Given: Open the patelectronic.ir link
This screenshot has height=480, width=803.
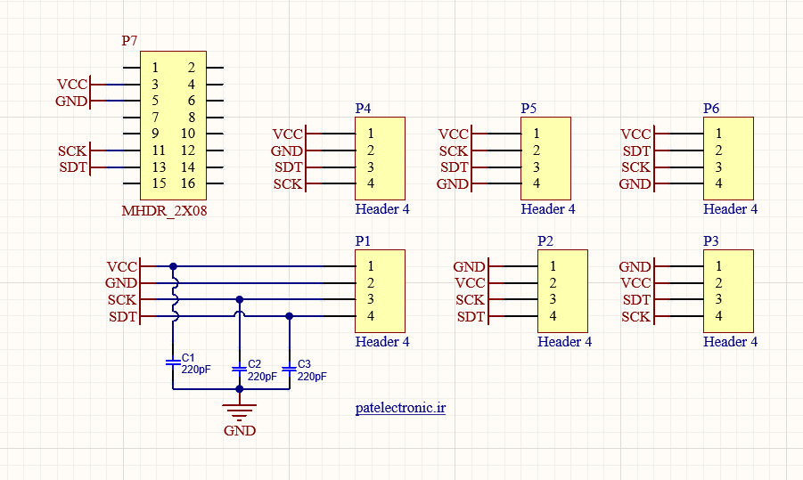Looking at the screenshot, I should pos(400,408).
